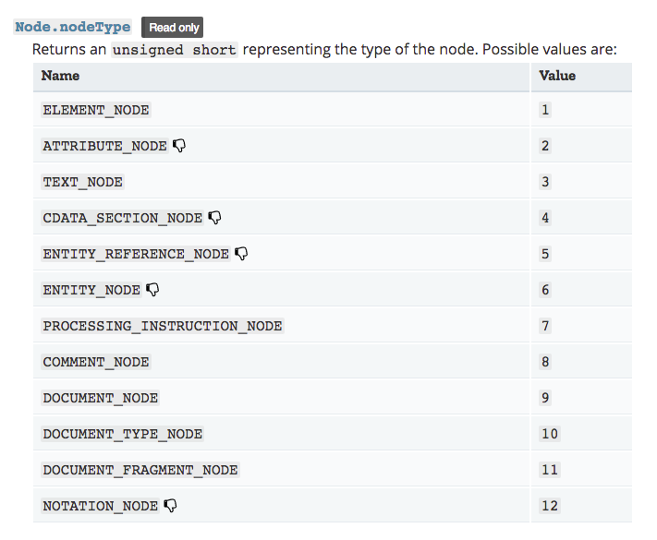Select the ELEMENT_NODE constant name
Viewport: 657px width, 540px height.
click(x=96, y=110)
